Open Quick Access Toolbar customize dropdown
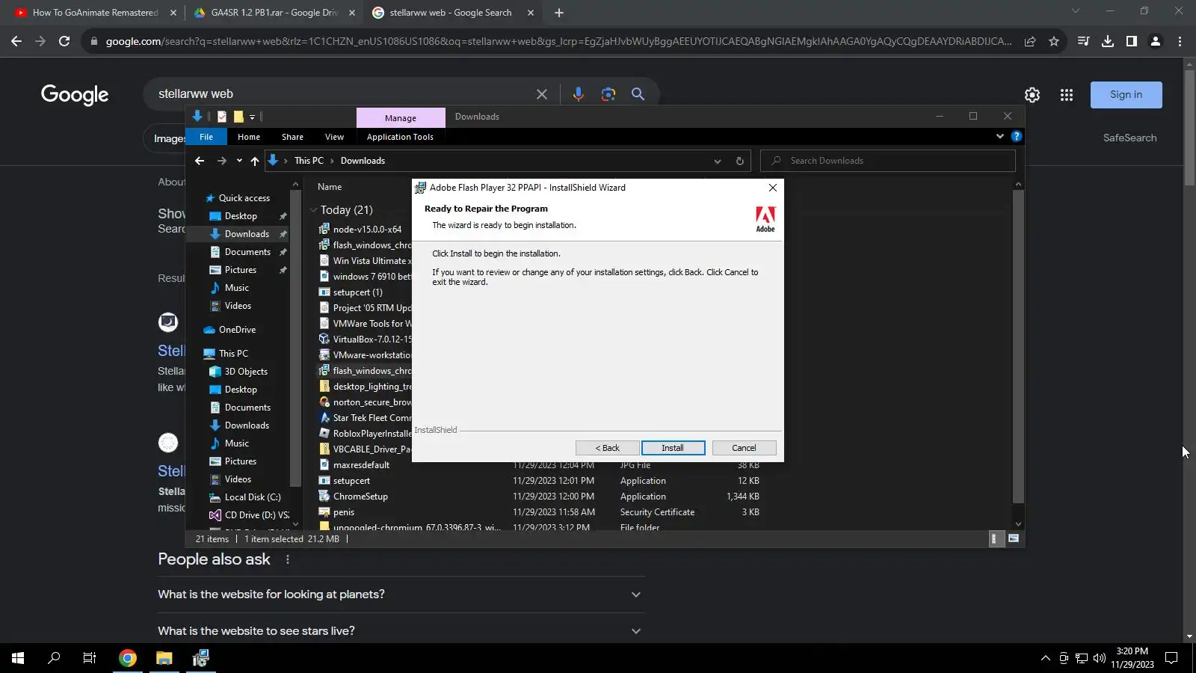1196x673 pixels. 253,117
